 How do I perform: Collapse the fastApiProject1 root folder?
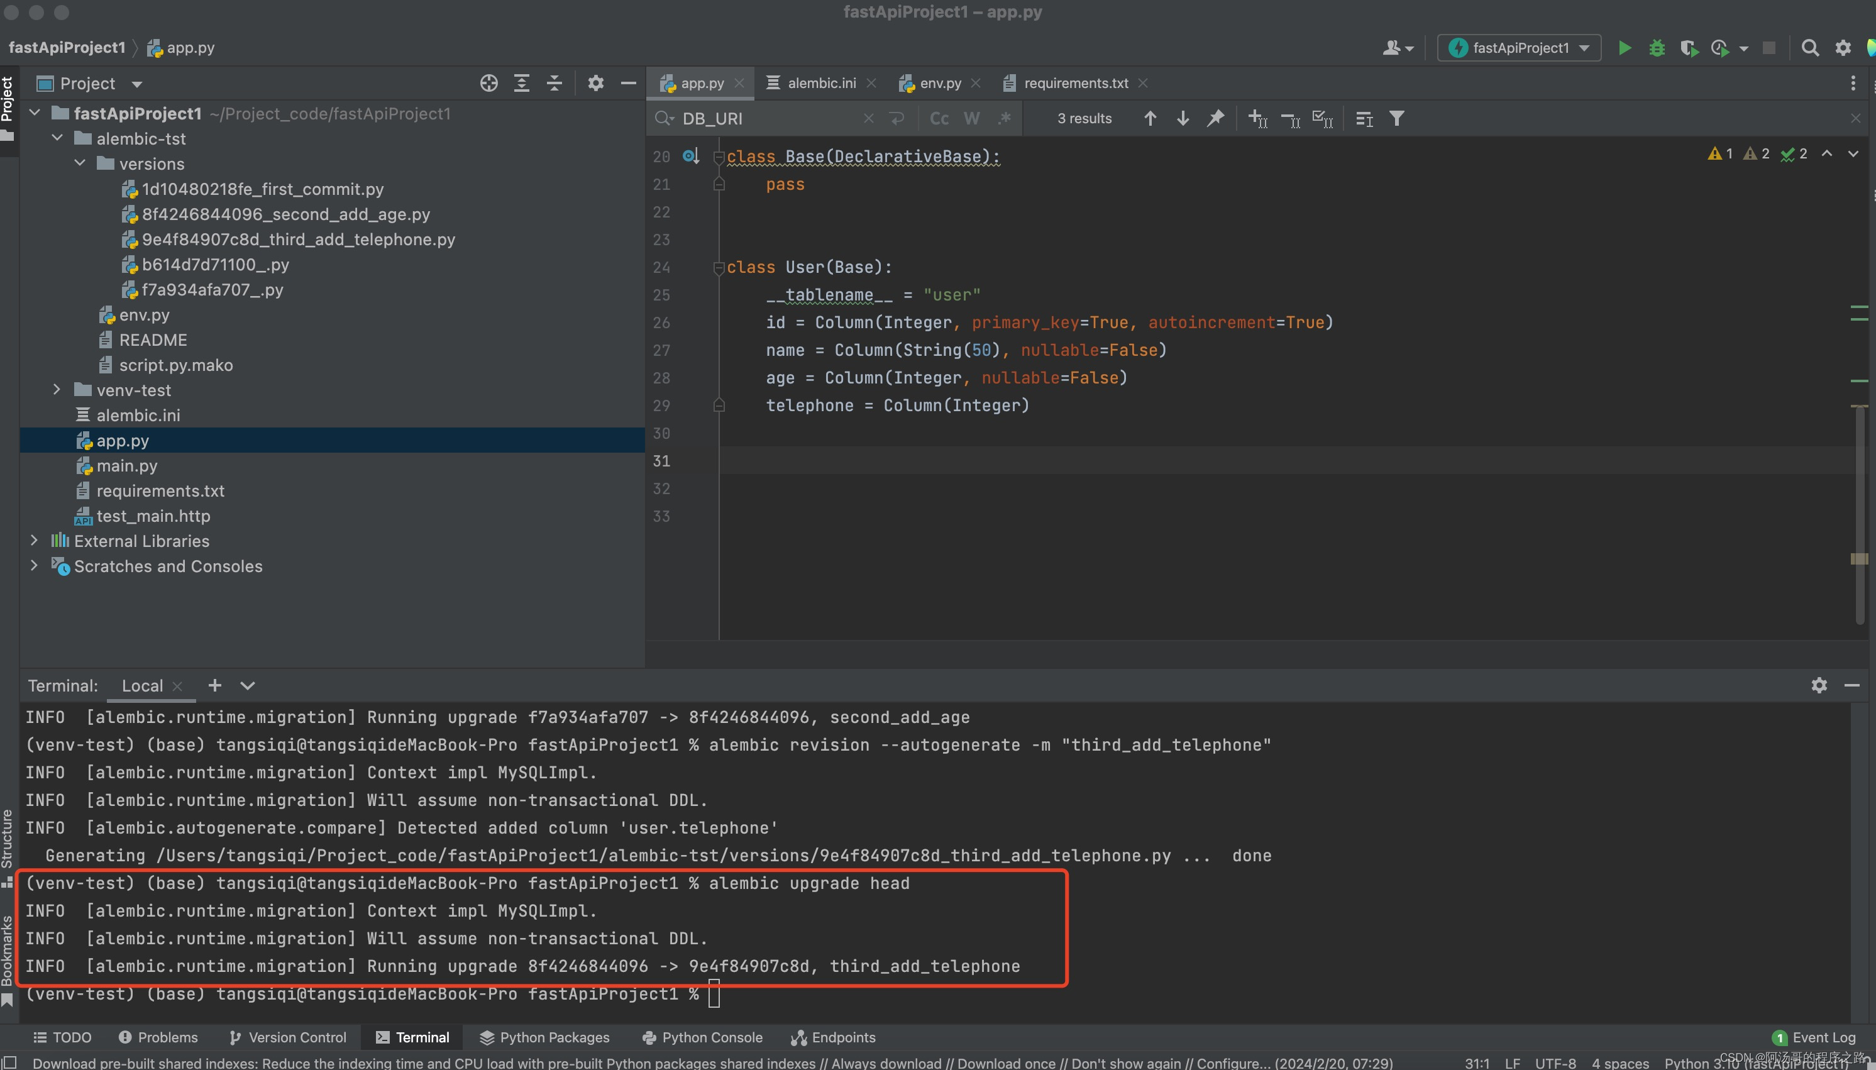34,113
